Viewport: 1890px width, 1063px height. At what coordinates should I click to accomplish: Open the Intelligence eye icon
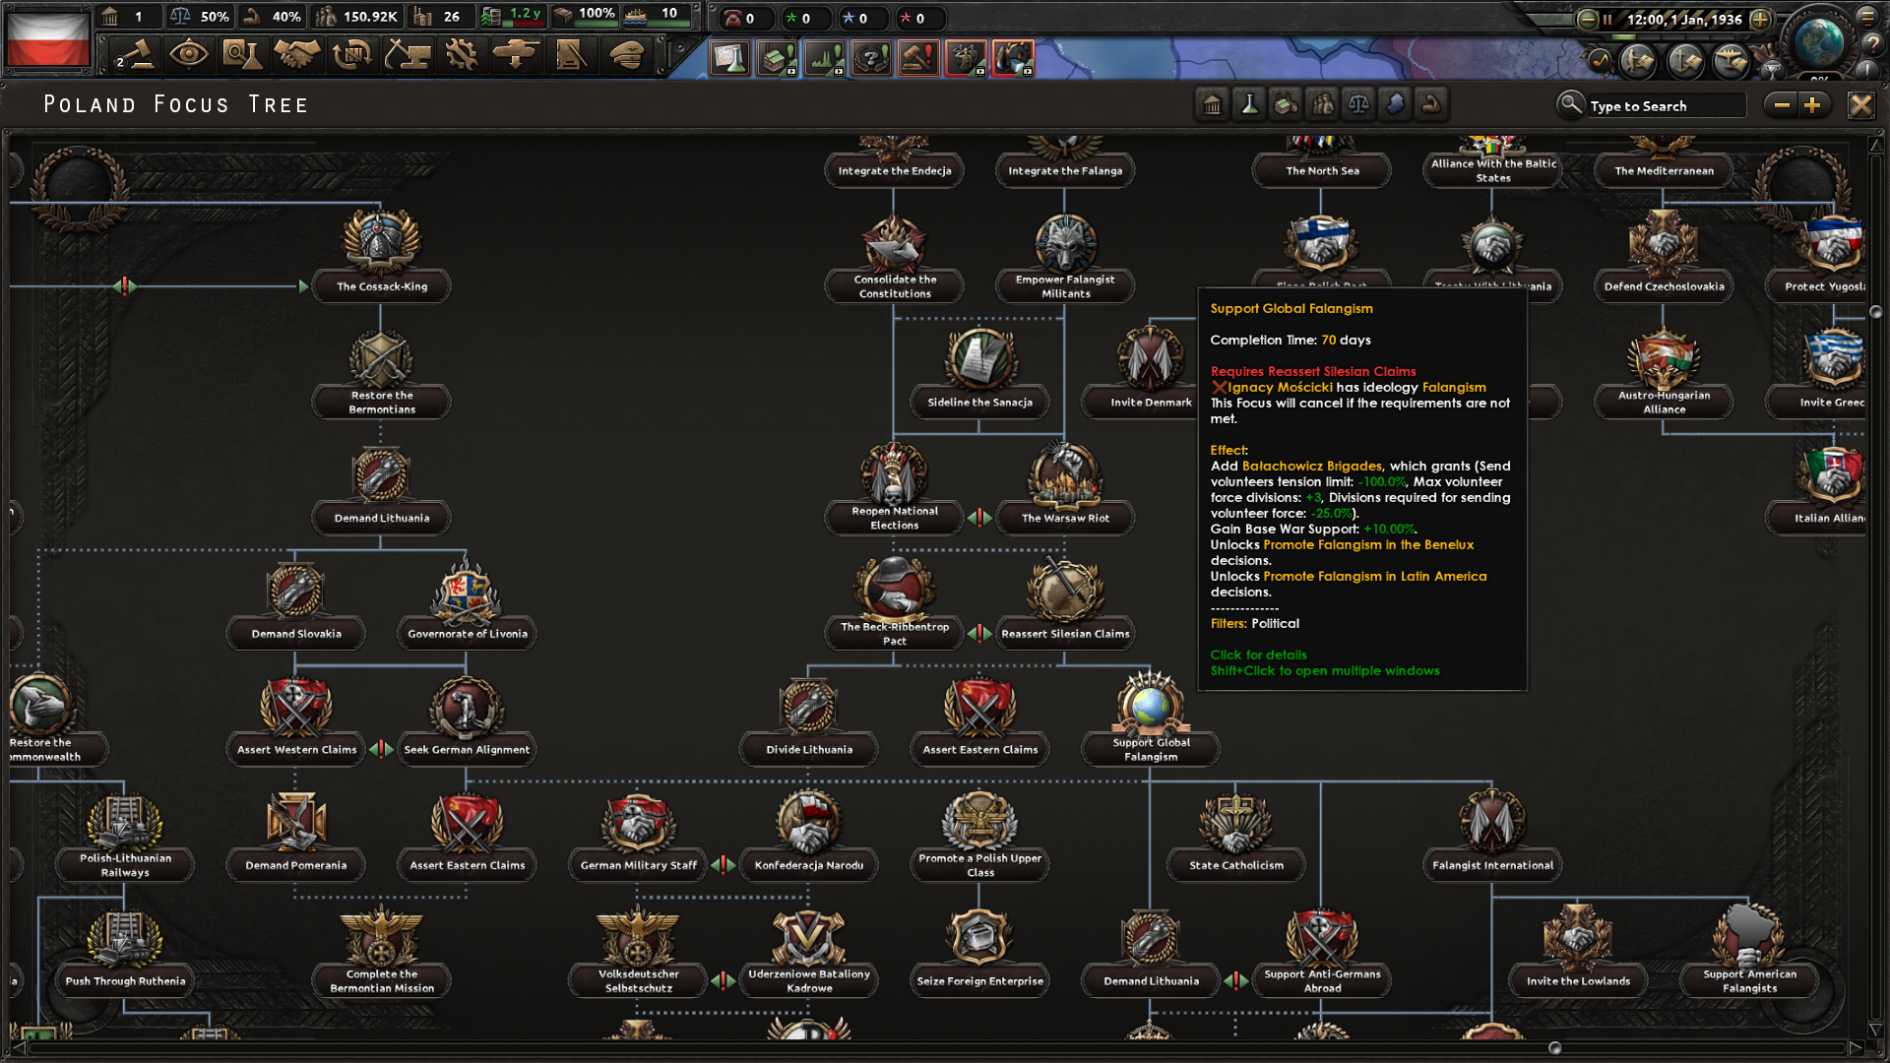pyautogui.click(x=188, y=55)
